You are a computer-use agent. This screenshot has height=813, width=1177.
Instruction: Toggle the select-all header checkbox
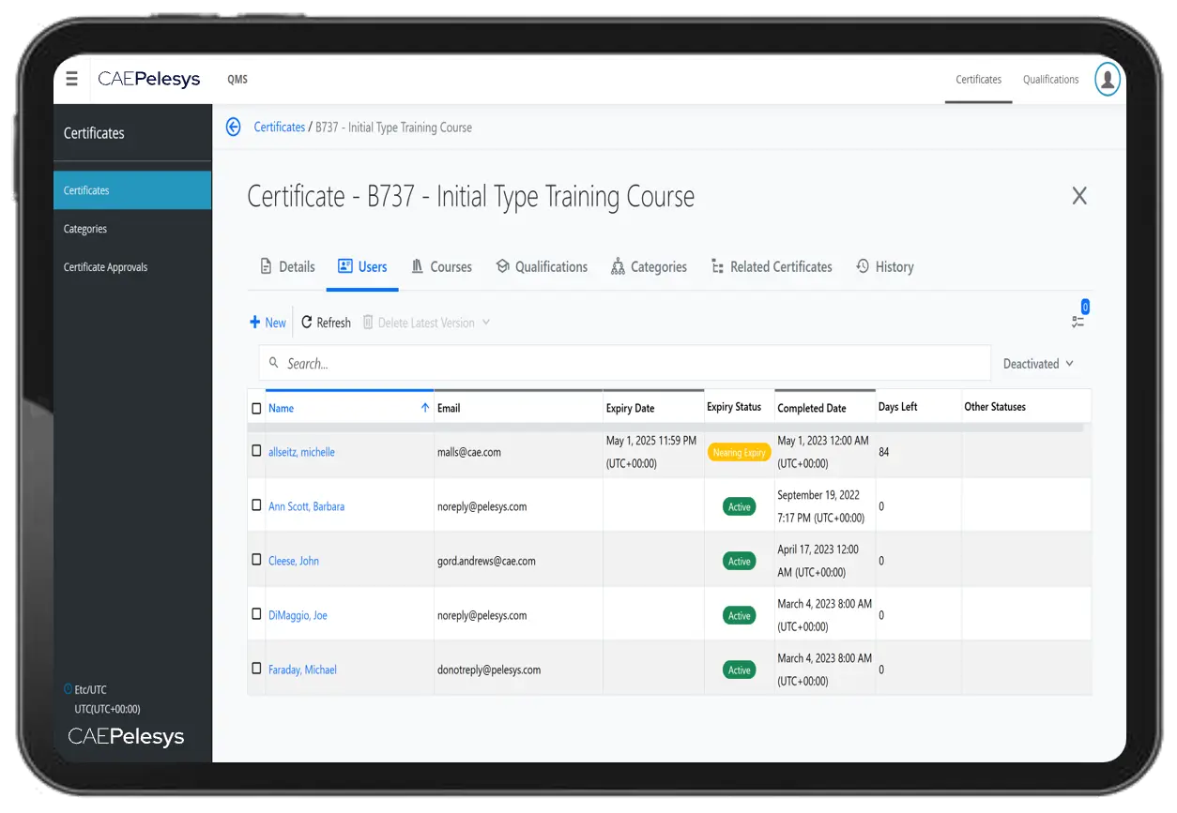tap(256, 408)
